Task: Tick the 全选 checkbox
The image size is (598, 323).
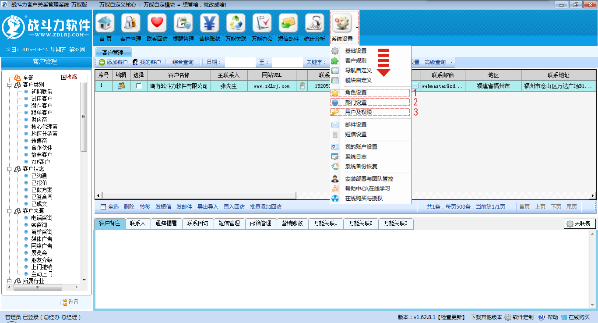Action: (x=103, y=207)
